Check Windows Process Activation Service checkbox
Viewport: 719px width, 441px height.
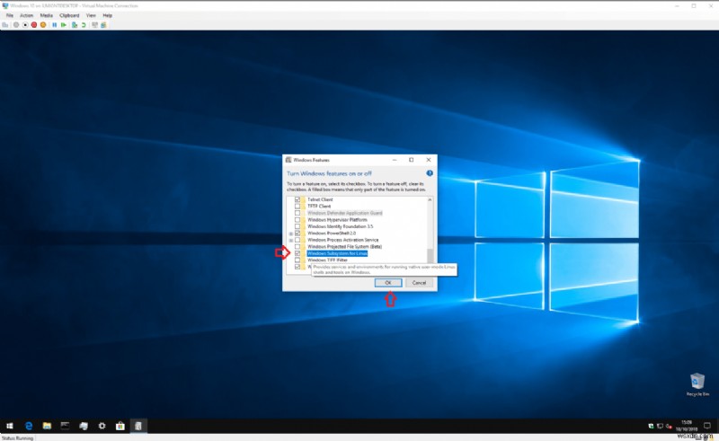pyautogui.click(x=297, y=240)
